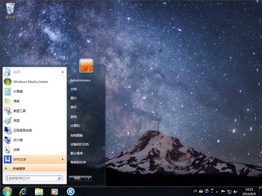Open Windows Media Center from Start menu
Viewport: 262px width, 196px height.
tap(30, 82)
